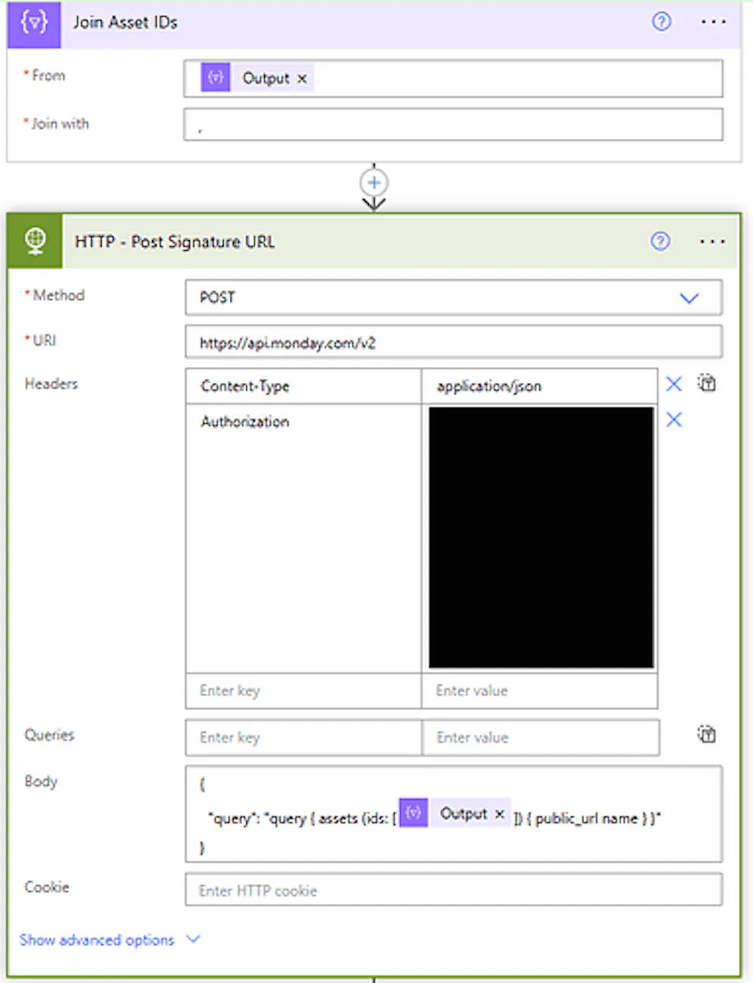The height and width of the screenshot is (983, 753).
Task: Click the HTTP - Post Signature URL title
Action: (x=175, y=242)
